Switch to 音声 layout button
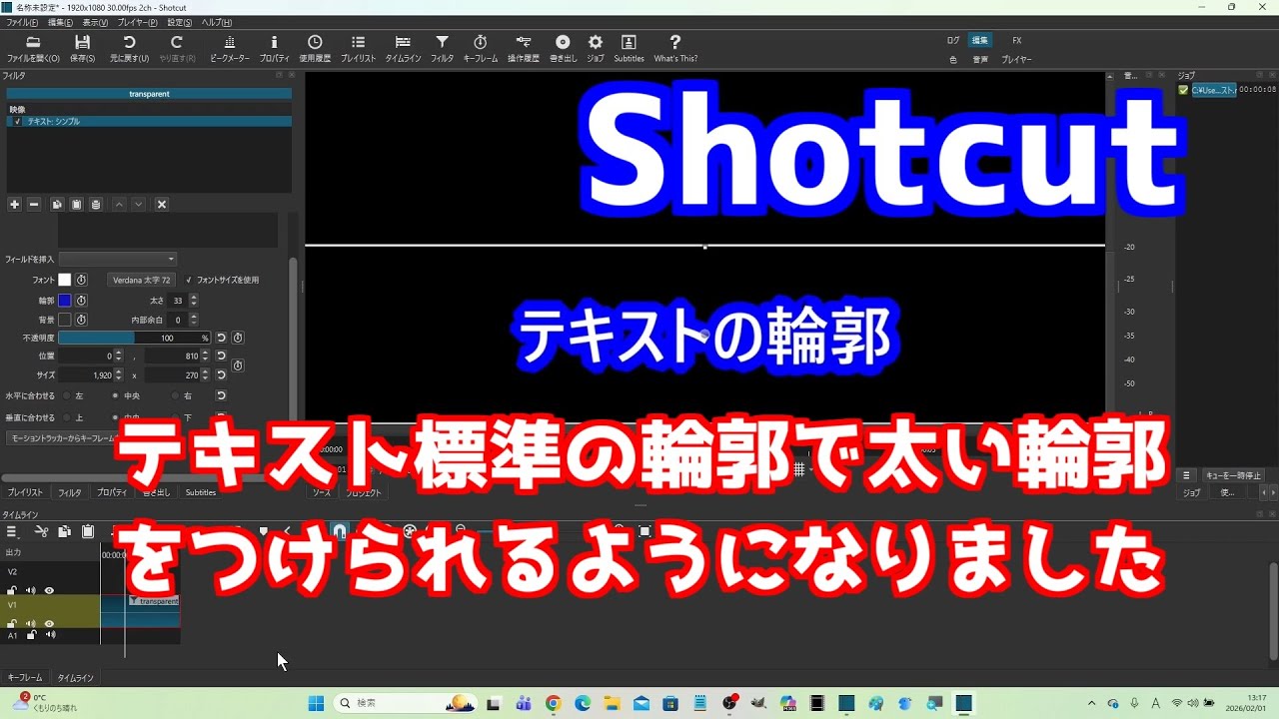 pos(980,60)
